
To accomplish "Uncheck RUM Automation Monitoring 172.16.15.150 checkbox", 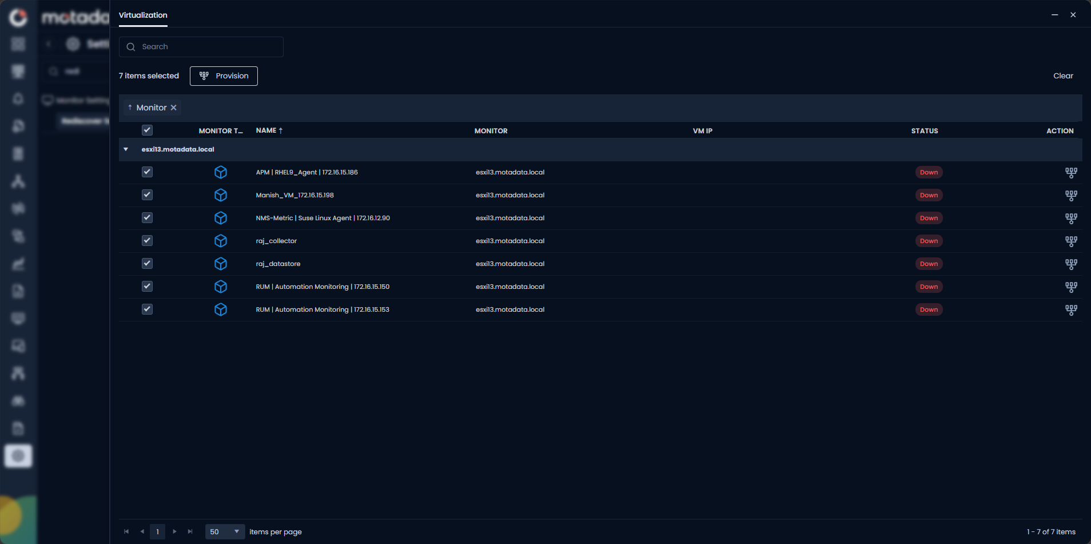I will [147, 286].
